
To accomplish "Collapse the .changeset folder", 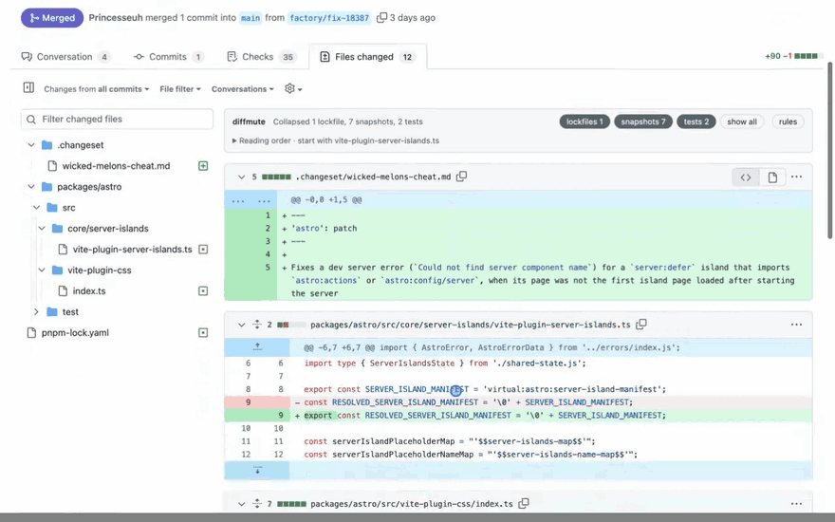I will pyautogui.click(x=31, y=145).
